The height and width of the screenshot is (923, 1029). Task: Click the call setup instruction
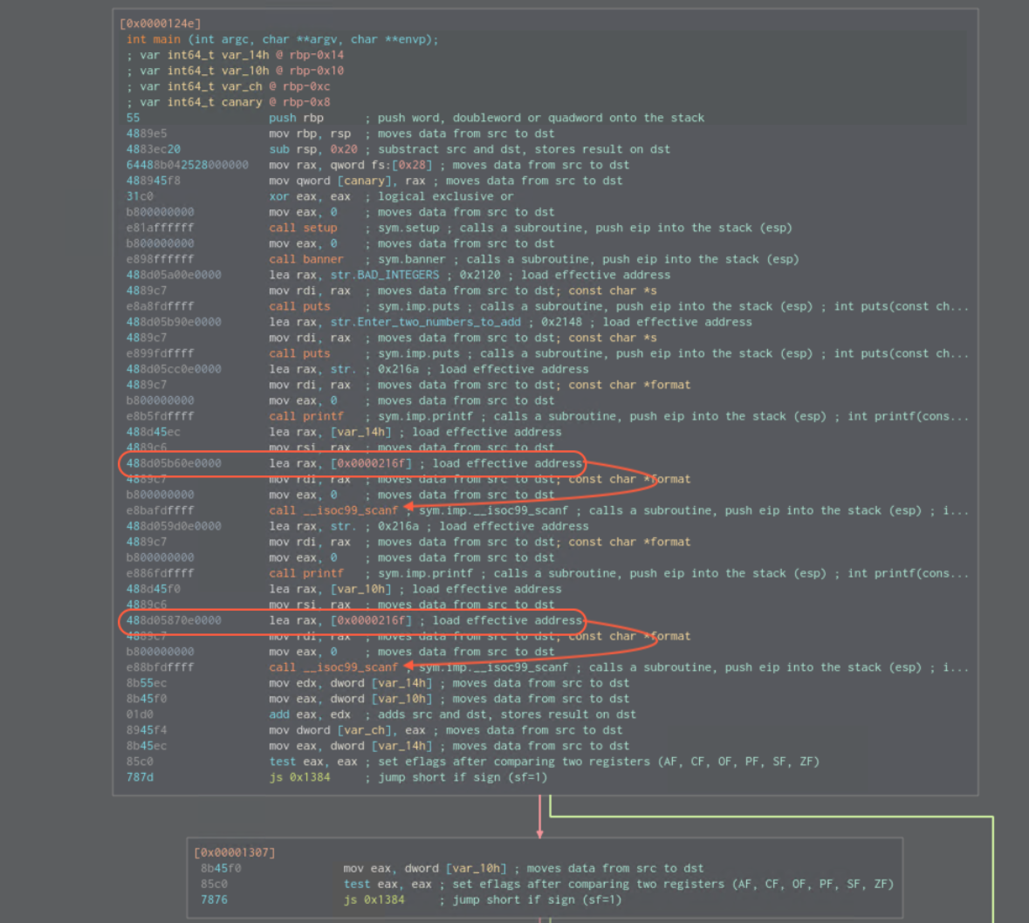coord(302,228)
